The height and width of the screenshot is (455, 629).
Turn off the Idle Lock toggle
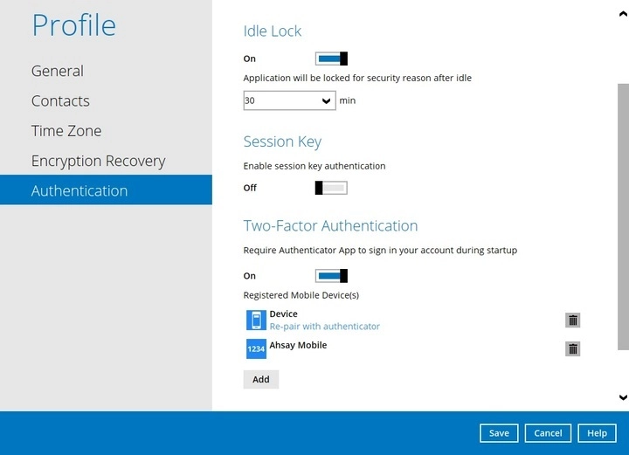point(331,59)
